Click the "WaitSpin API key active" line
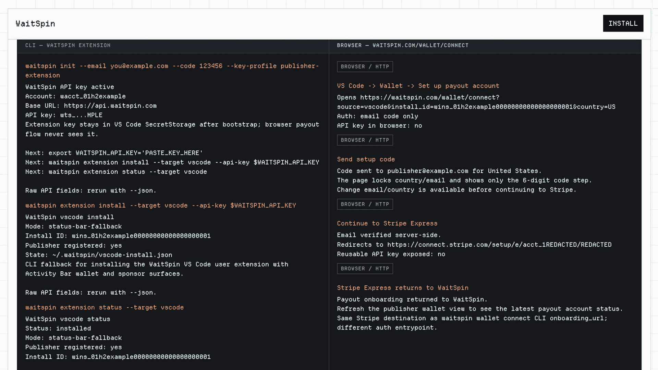The height and width of the screenshot is (370, 658). [x=70, y=87]
